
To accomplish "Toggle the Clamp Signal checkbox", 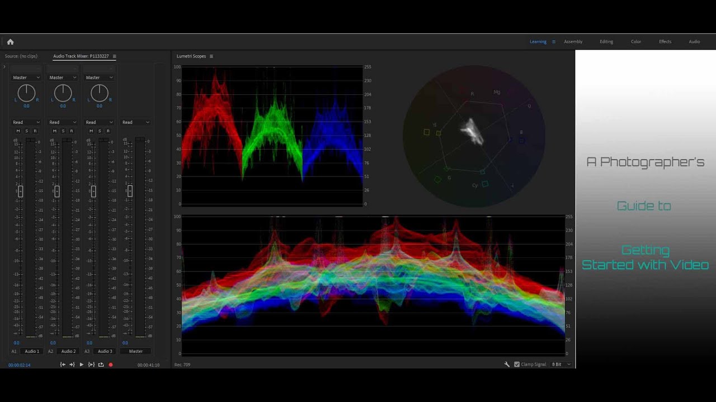I will (517, 364).
